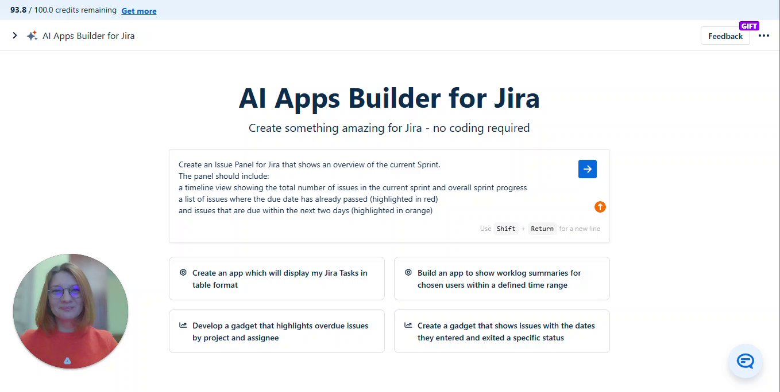The width and height of the screenshot is (780, 392).
Task: Open the Get more credits link
Action: [x=139, y=11]
